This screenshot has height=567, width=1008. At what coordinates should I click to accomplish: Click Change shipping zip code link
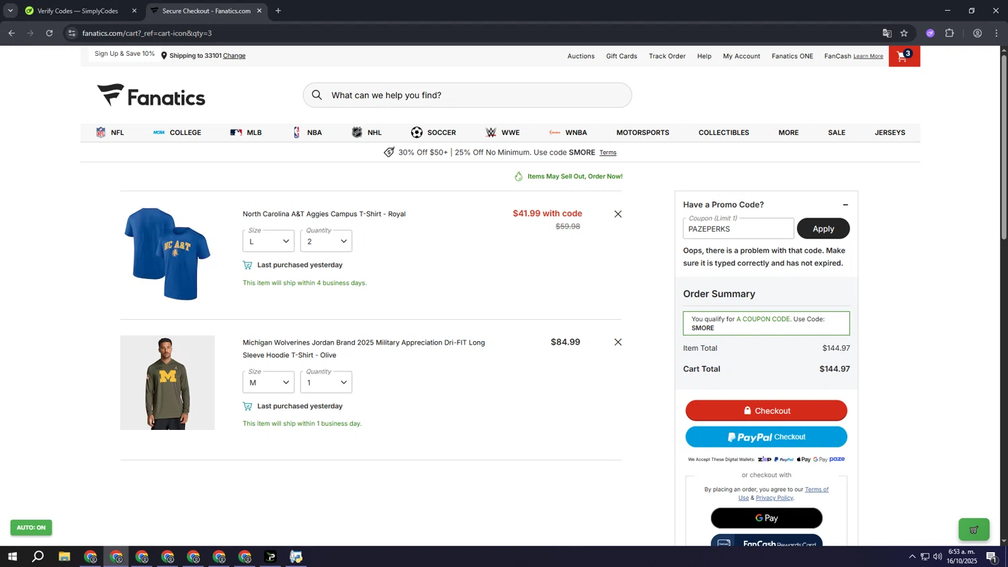tap(234, 56)
